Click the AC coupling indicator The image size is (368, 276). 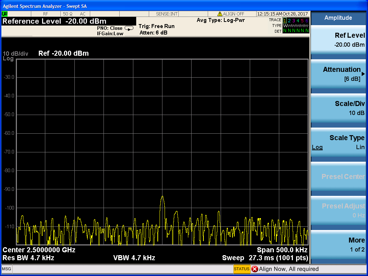(x=83, y=14)
